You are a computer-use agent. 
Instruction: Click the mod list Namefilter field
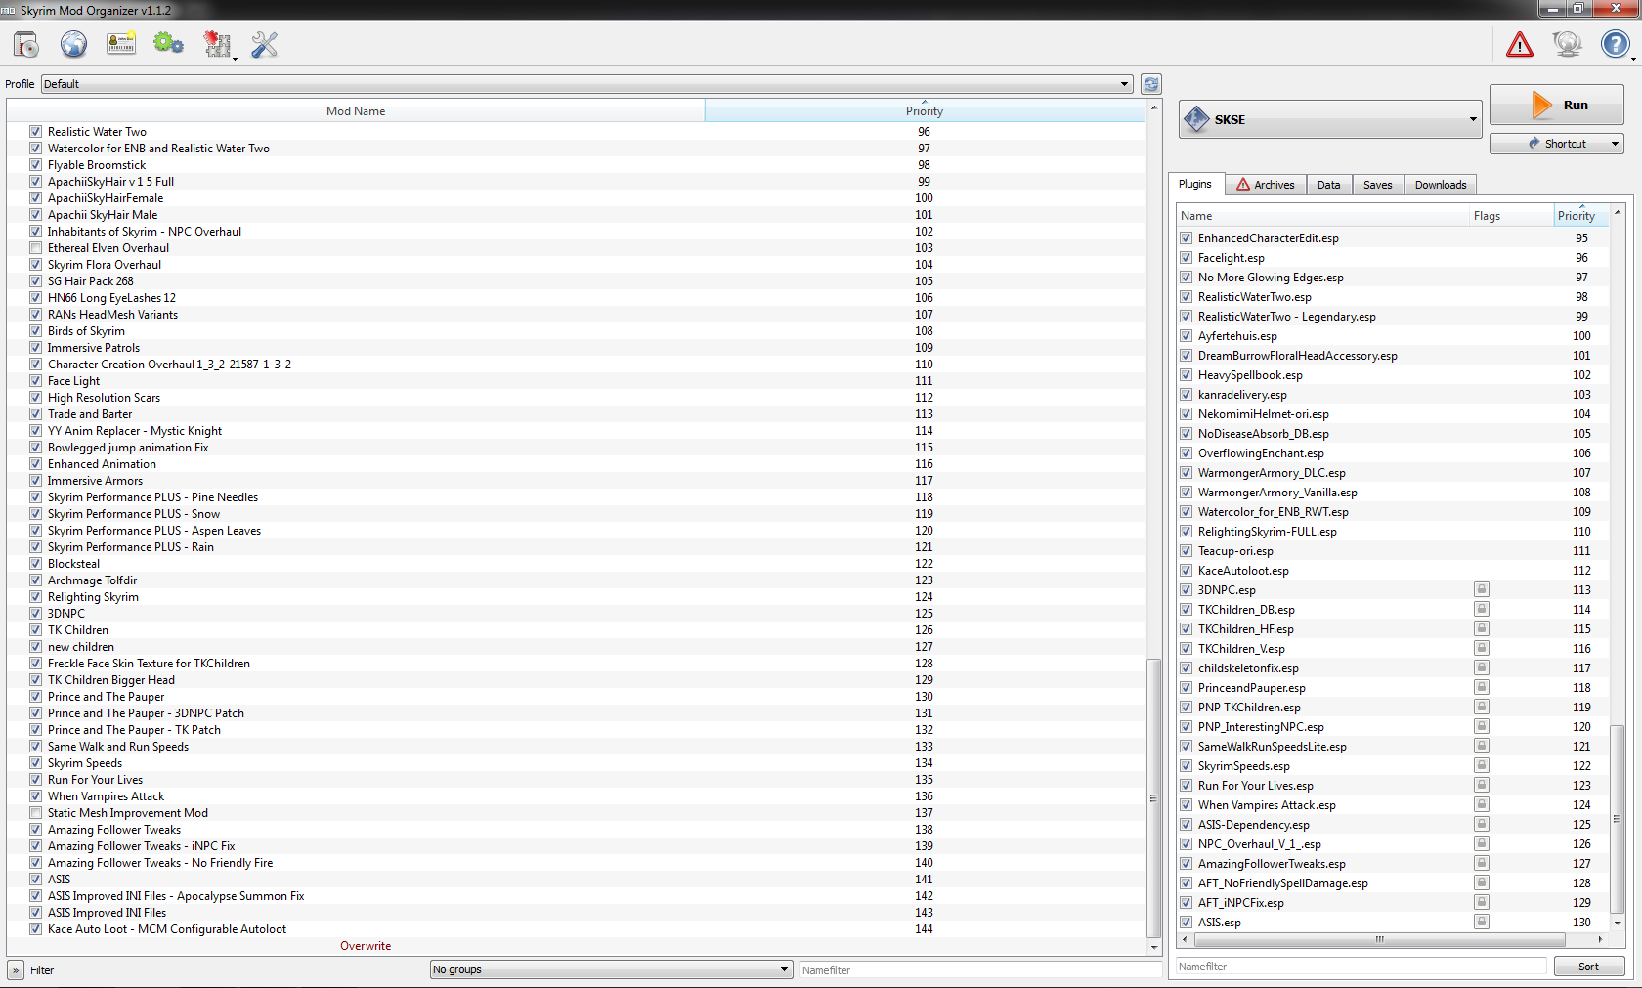[979, 970]
